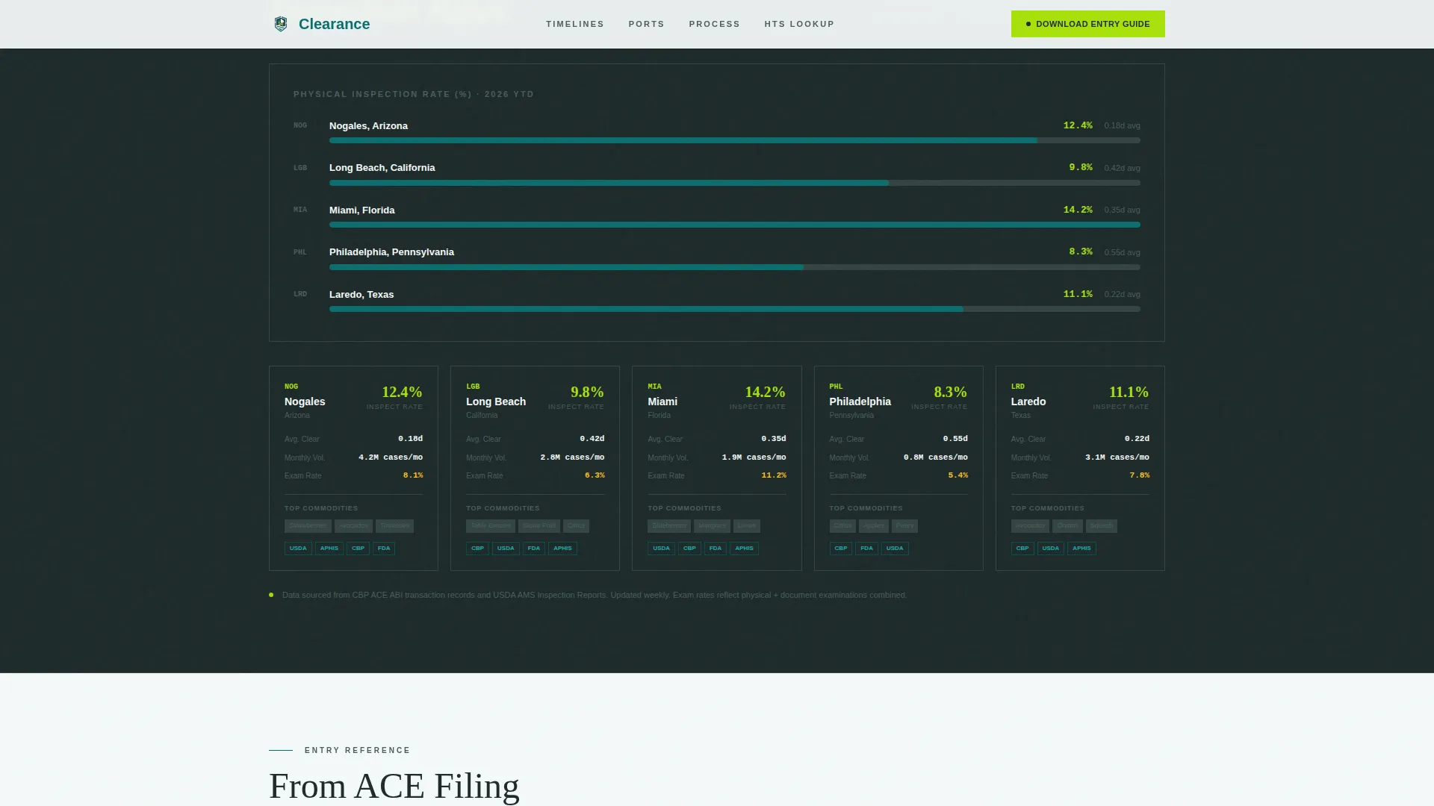Click the APHIS tag in the Long Beach card
The height and width of the screenshot is (806, 1434).
pos(562,549)
